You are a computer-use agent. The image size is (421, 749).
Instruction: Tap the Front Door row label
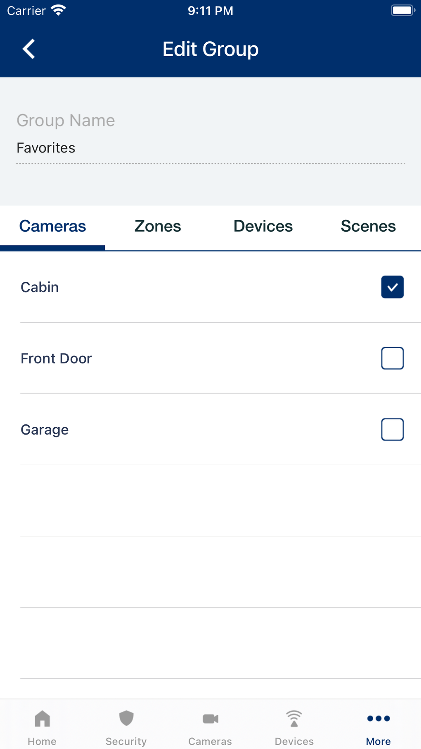pyautogui.click(x=56, y=359)
